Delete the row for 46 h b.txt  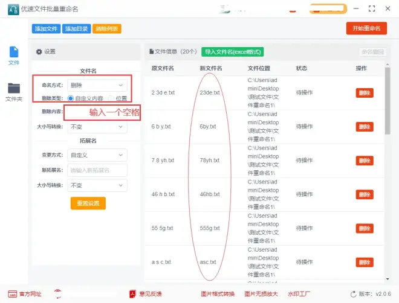tap(365, 194)
